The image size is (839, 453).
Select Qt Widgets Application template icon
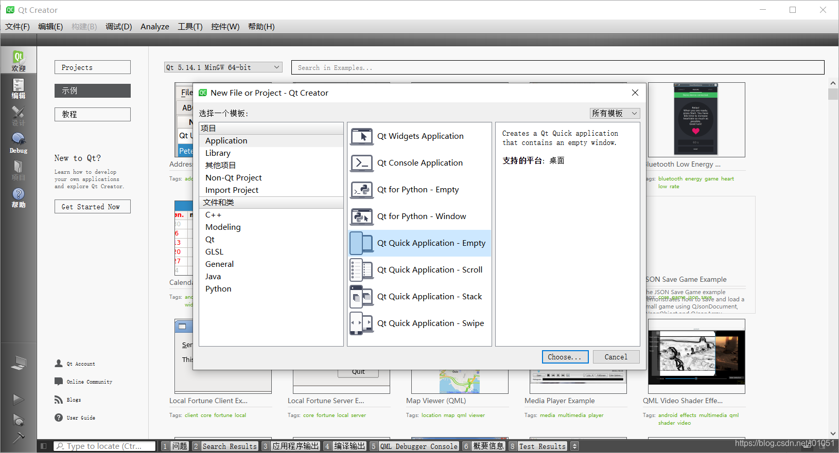tap(362, 136)
